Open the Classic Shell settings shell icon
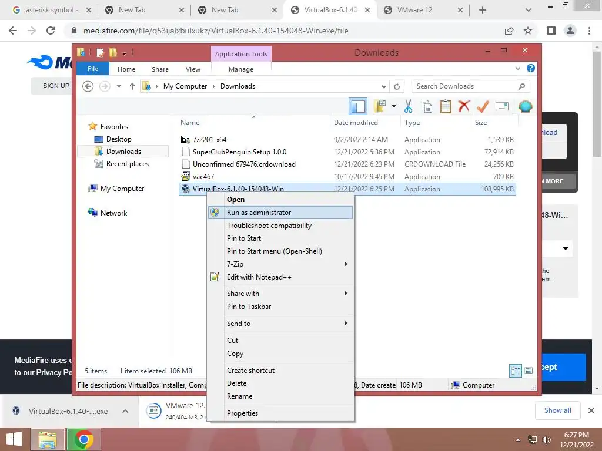This screenshot has height=451, width=602. pyautogui.click(x=525, y=106)
